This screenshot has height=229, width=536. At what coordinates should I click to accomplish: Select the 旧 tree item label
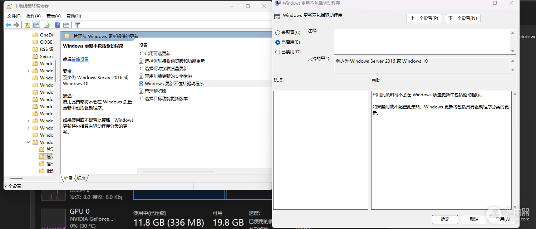tap(50, 171)
